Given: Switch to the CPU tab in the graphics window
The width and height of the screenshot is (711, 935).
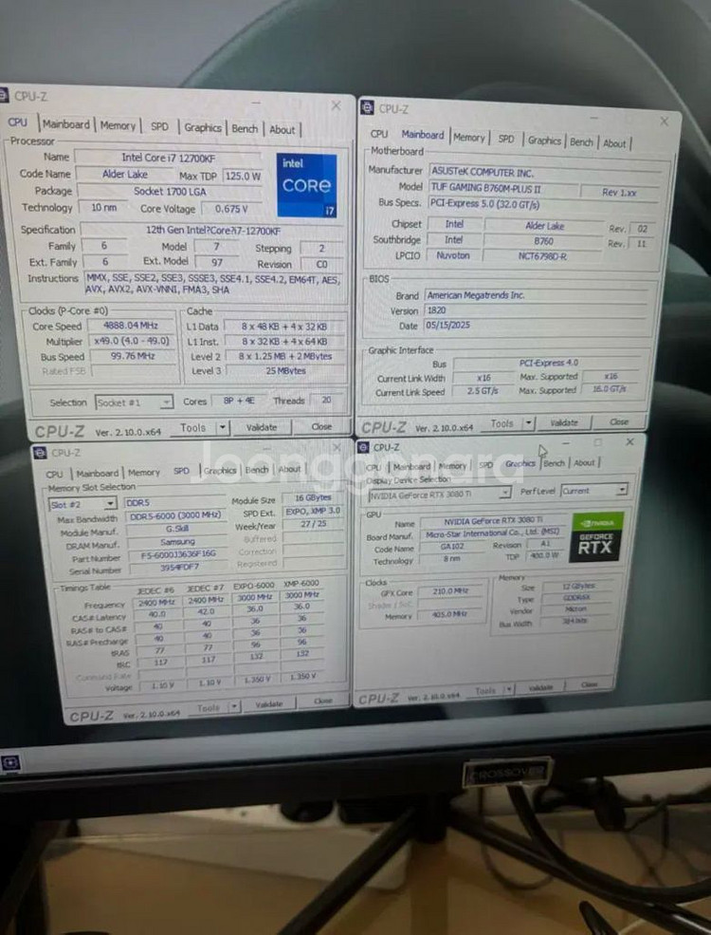Looking at the screenshot, I should click(x=374, y=467).
